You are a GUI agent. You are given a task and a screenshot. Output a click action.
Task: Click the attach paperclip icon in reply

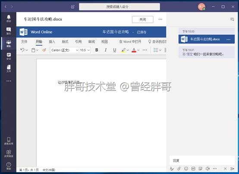pos(179,168)
